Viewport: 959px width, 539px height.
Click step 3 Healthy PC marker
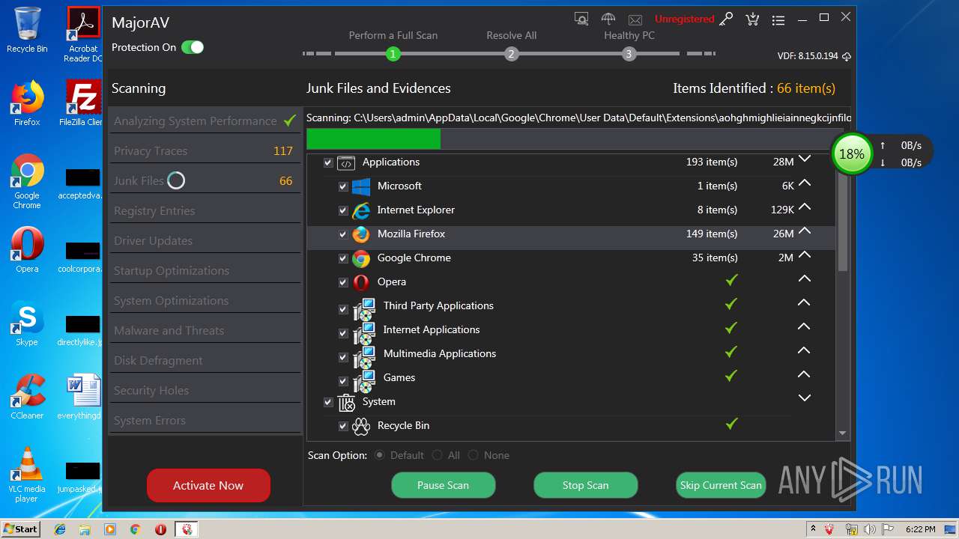[629, 54]
